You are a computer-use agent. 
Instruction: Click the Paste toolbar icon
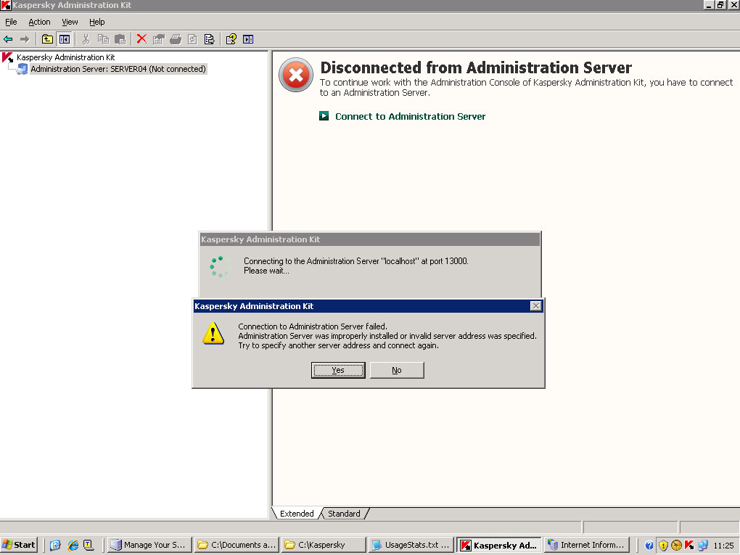coord(120,39)
